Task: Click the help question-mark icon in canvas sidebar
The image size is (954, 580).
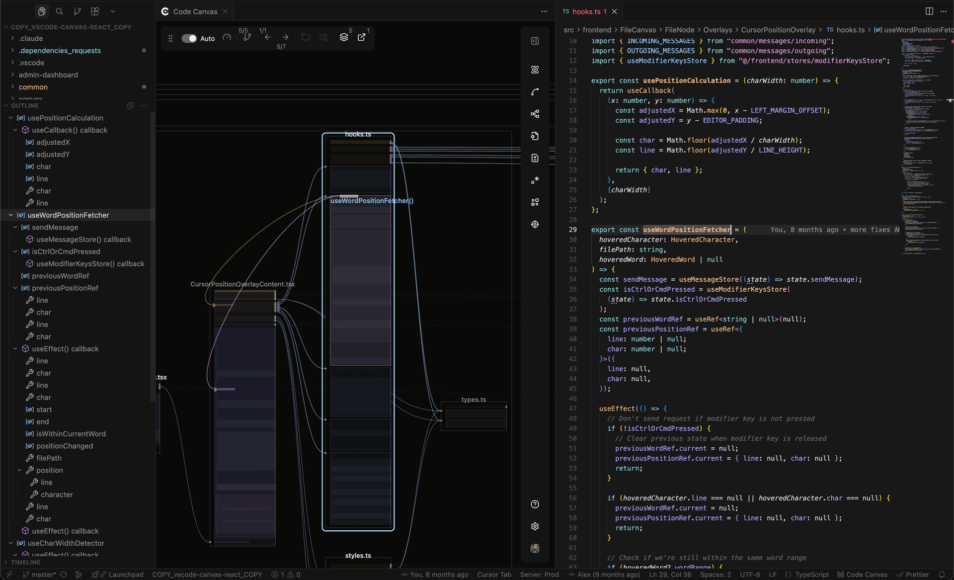Action: (x=535, y=504)
